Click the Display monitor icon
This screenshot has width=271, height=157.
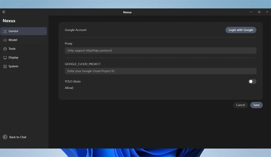(5, 58)
